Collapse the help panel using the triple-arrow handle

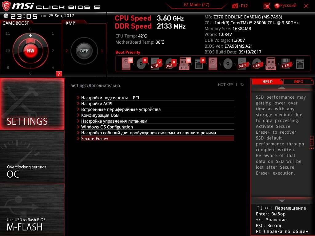pyautogui.click(x=312, y=148)
